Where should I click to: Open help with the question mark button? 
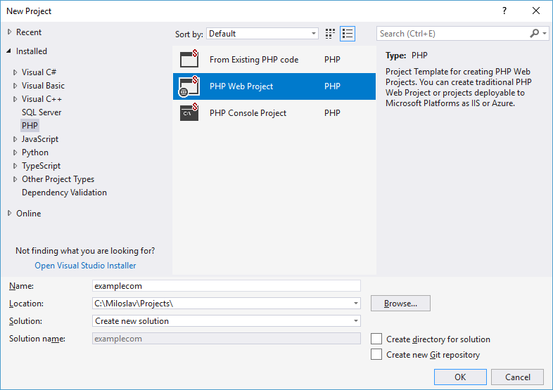[504, 11]
